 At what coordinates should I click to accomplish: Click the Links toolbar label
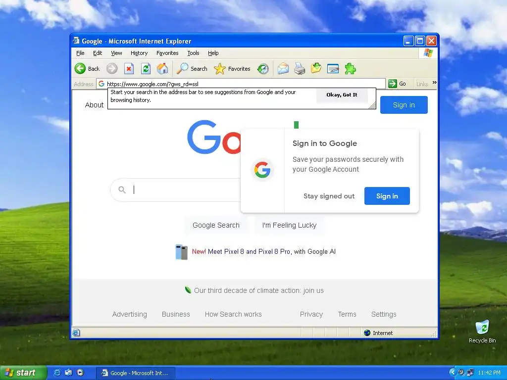click(x=422, y=84)
